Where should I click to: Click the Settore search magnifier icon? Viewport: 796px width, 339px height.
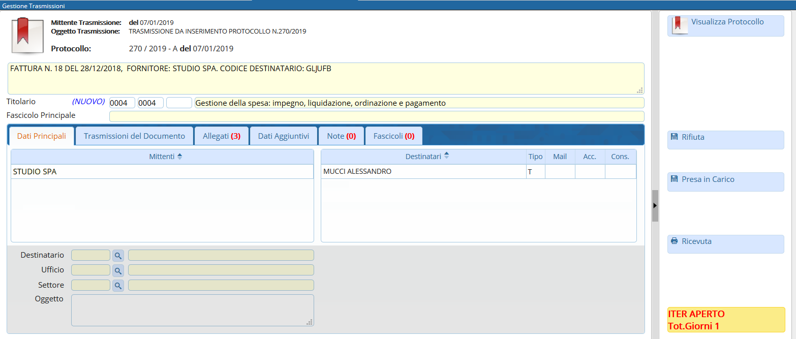coord(118,286)
